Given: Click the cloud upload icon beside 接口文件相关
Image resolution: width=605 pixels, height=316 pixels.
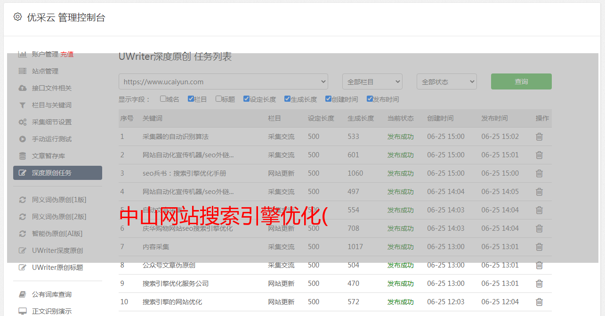Looking at the screenshot, I should pyautogui.click(x=22, y=88).
